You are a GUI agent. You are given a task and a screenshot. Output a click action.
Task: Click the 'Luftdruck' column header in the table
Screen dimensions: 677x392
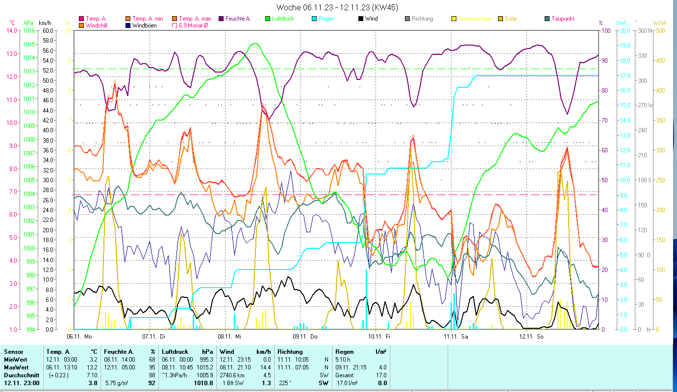(175, 352)
